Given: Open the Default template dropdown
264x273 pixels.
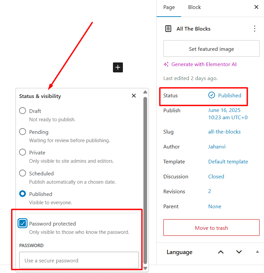Looking at the screenshot, I should [x=228, y=161].
